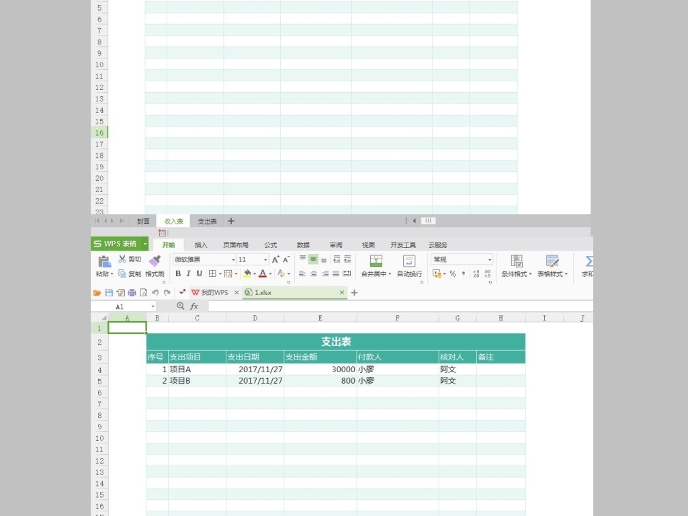Switch to the 页面布局 ribbon tab
This screenshot has width=688, height=516.
pos(236,245)
